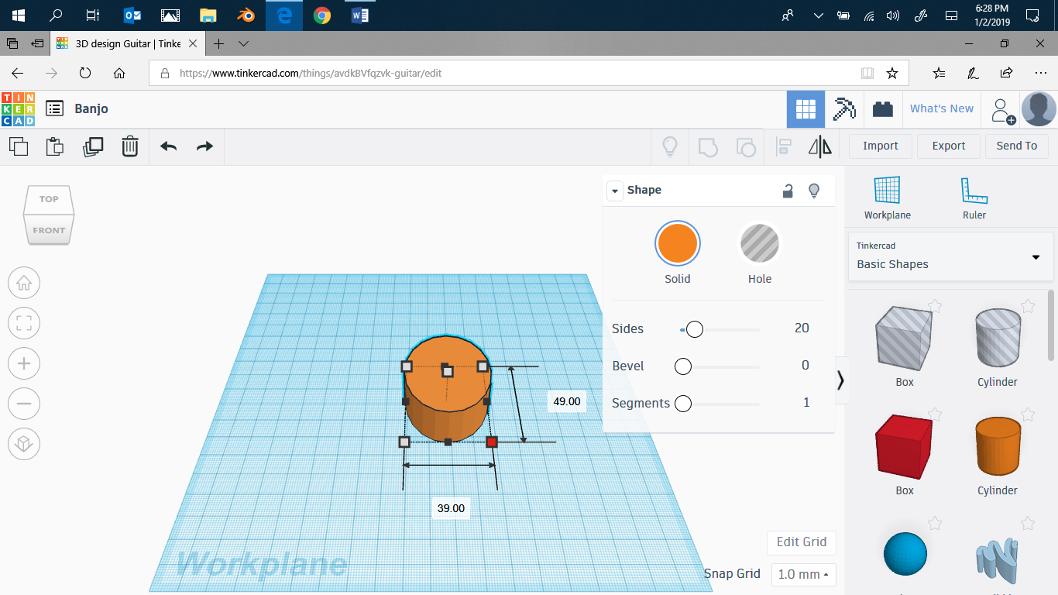1058x595 pixels.
Task: Redo the last action
Action: pyautogui.click(x=204, y=146)
